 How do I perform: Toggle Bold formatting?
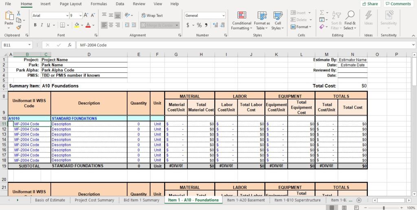(35, 25)
